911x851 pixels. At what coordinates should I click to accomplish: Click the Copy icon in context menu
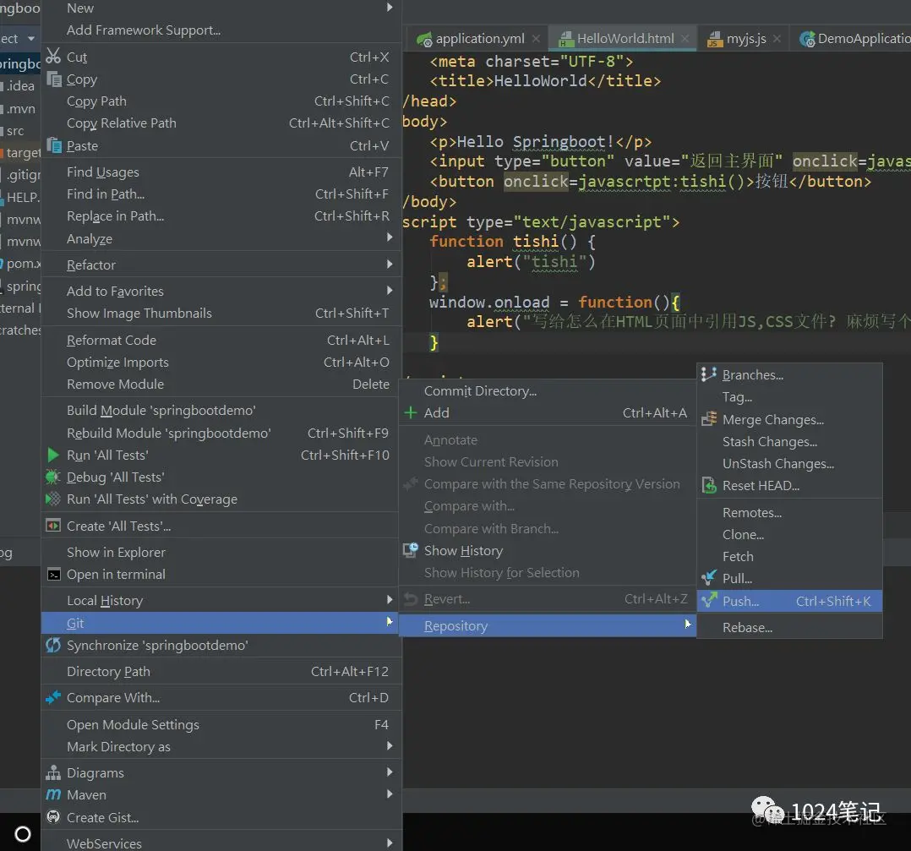[x=53, y=79]
